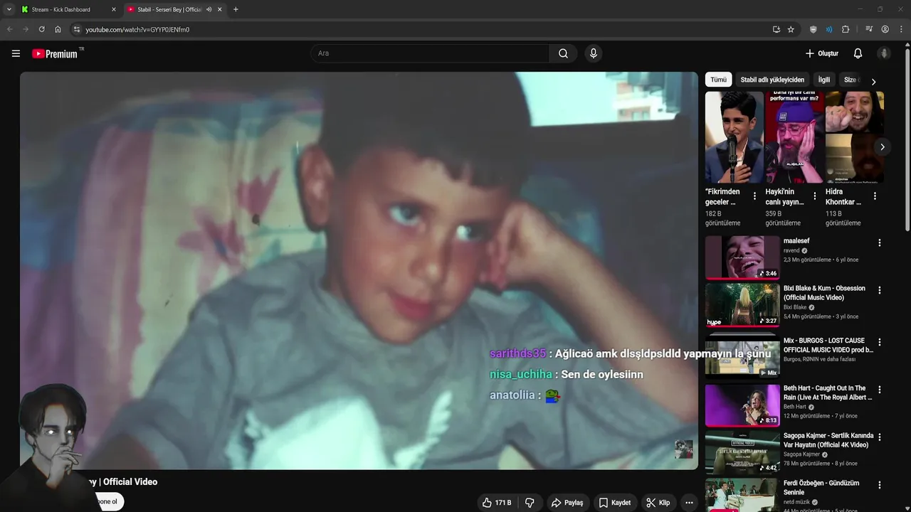Select the 'Tümü' filter chip
Image resolution: width=911 pixels, height=512 pixels.
click(719, 80)
